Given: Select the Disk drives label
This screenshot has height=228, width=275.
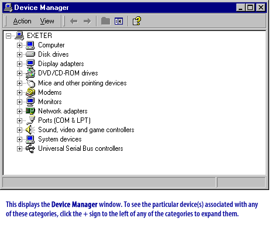Looking at the screenshot, I should pos(53,54).
